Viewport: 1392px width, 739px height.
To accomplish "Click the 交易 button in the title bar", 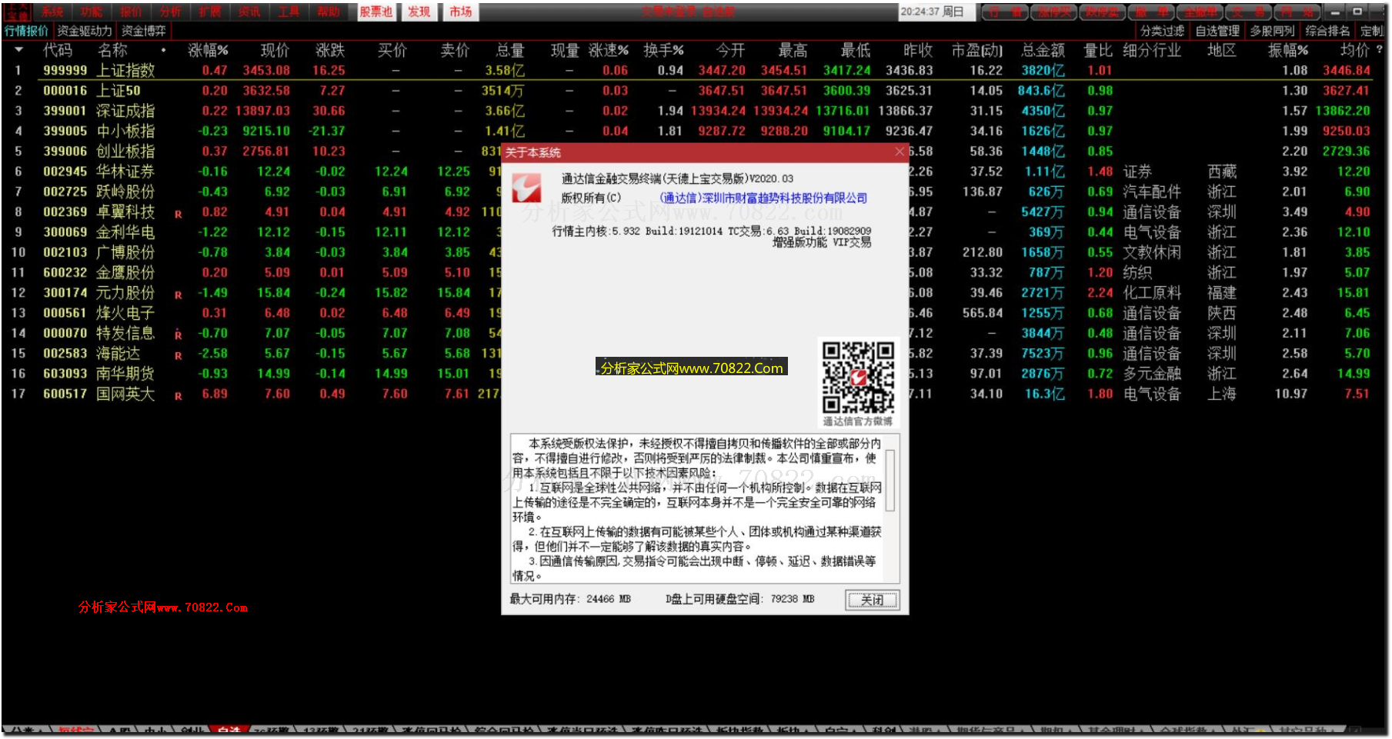I will pos(1249,12).
